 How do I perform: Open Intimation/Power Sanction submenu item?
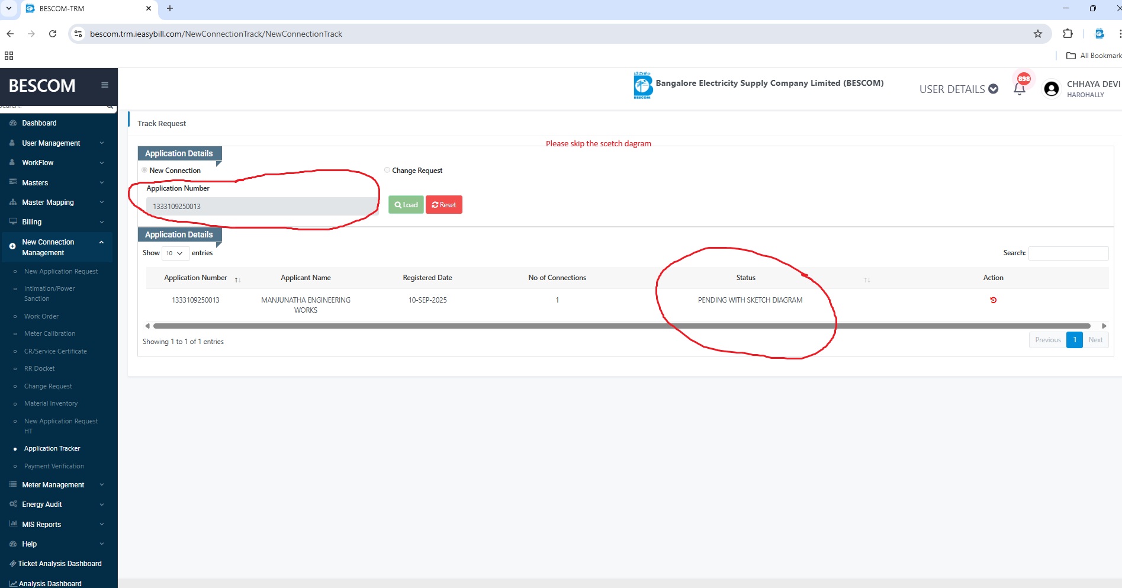click(50, 294)
